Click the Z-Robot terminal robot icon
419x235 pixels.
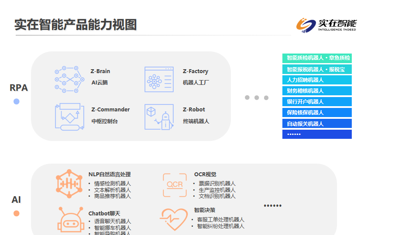(159, 117)
